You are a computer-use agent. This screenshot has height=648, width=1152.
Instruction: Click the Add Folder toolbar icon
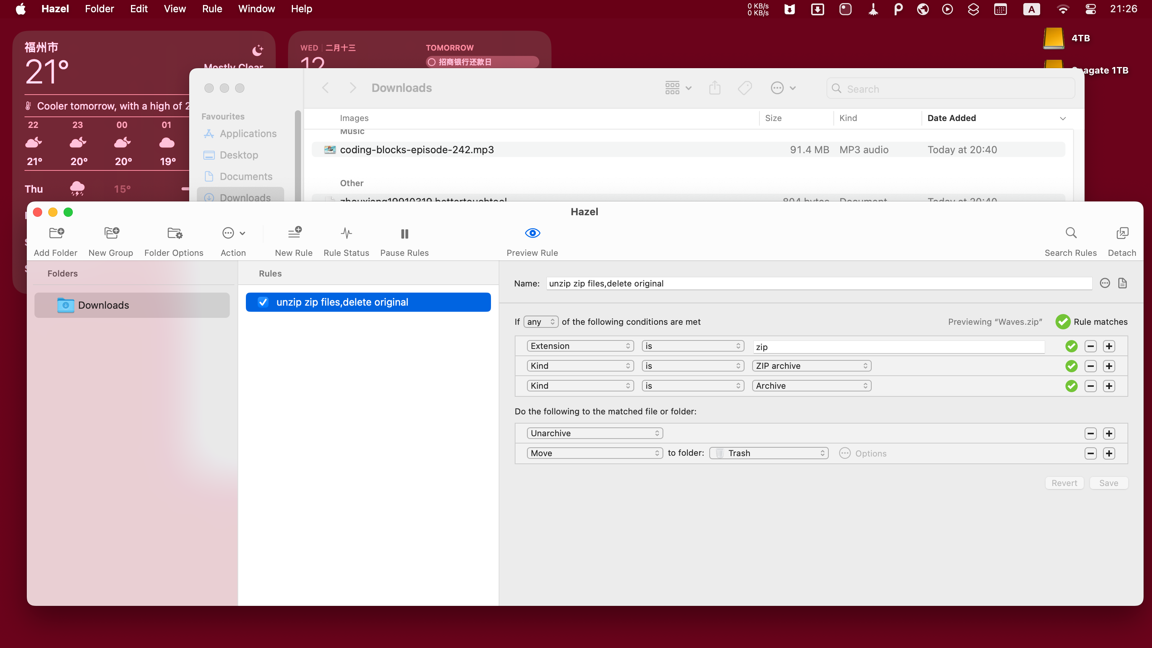56,233
